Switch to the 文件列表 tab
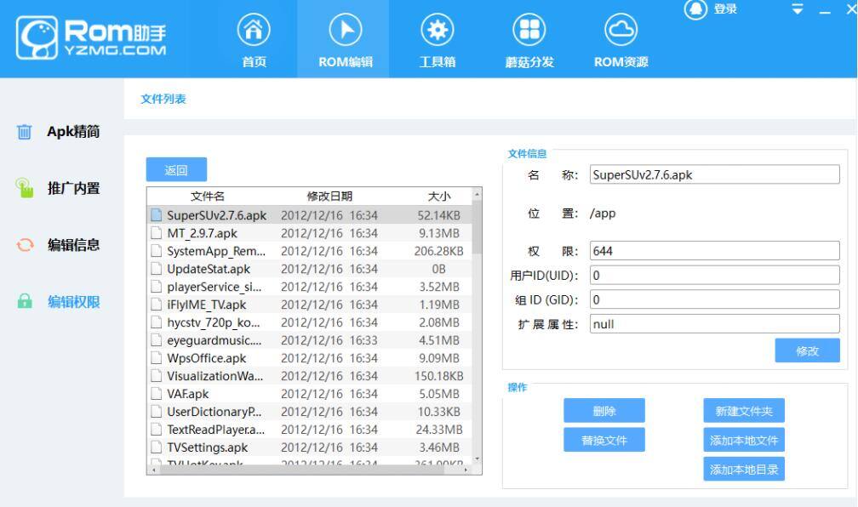 pos(162,98)
